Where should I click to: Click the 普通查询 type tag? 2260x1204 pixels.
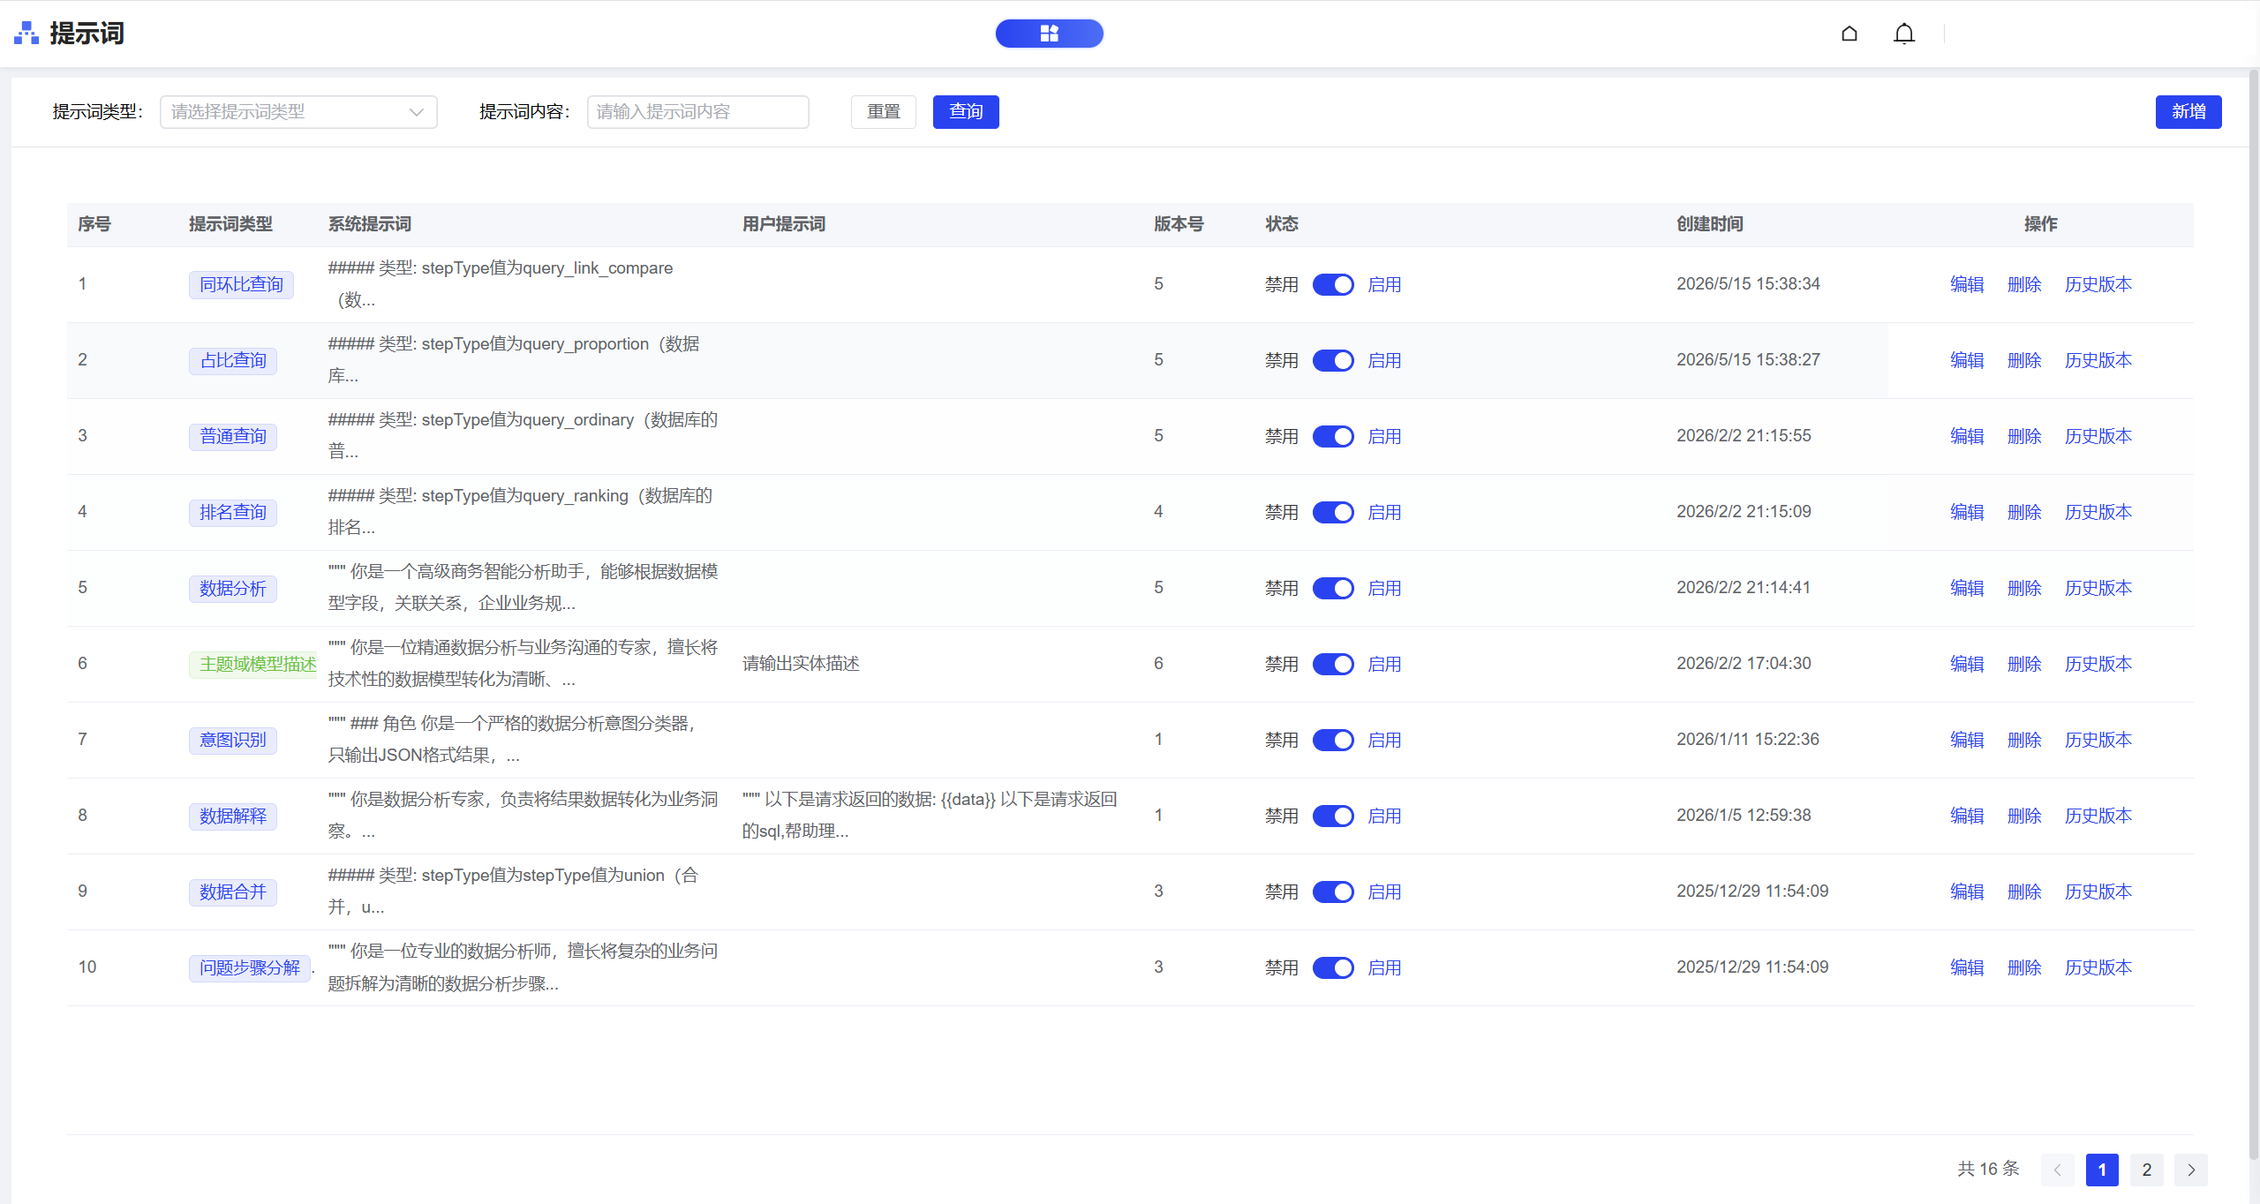pyautogui.click(x=233, y=437)
